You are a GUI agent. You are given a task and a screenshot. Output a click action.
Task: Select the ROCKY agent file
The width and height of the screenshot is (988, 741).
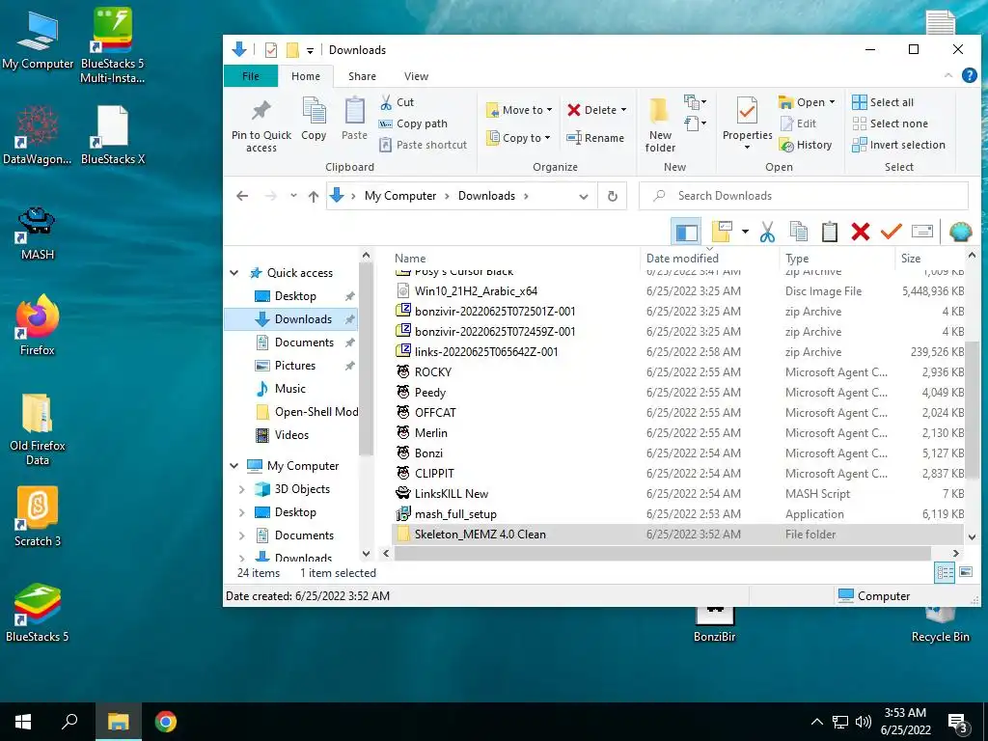point(433,371)
